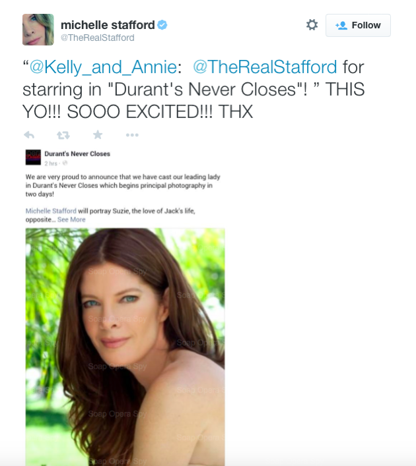Click the blue verified badge next to name

click(x=162, y=25)
